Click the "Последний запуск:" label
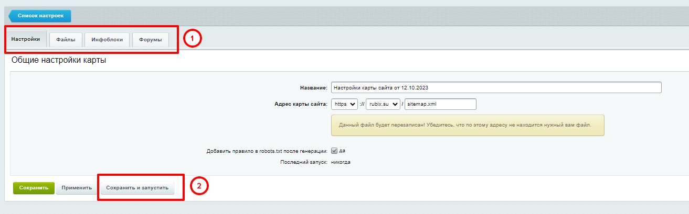 tap(304, 162)
